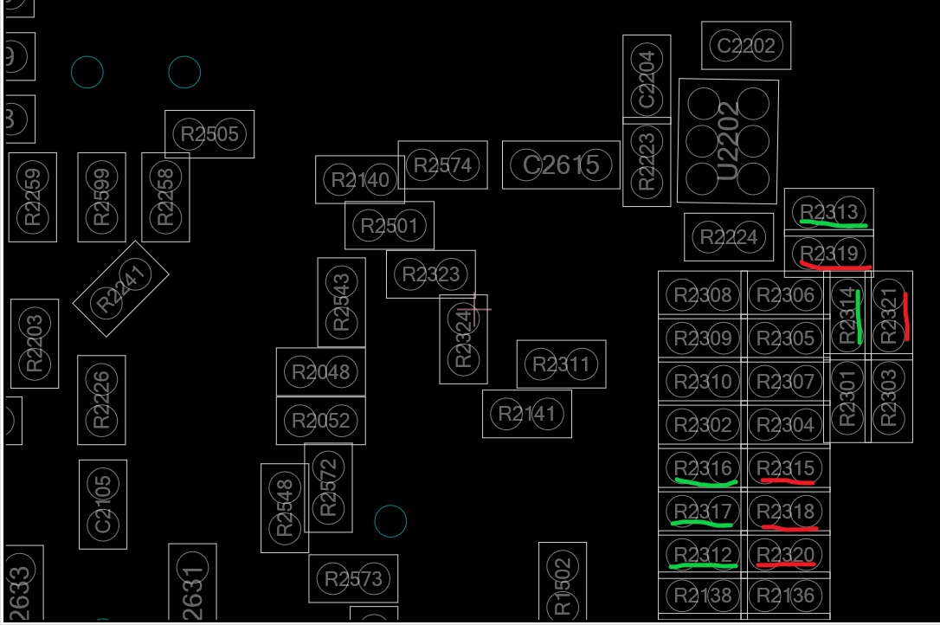This screenshot has height=625, width=940.
Task: Select the vertical capacitor C2105
Action: (x=103, y=504)
